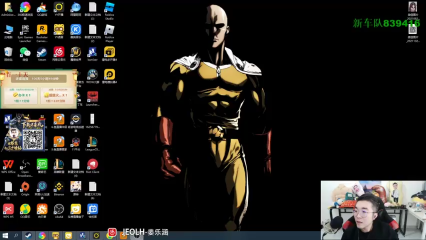Launch the NetEase UU accelerator shortcut

tap(42, 190)
